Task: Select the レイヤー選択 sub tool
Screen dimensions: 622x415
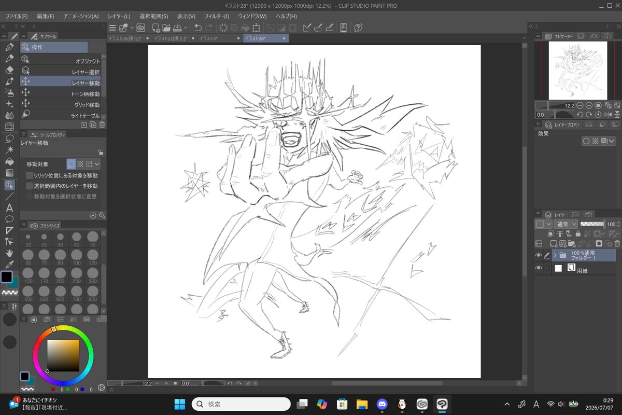Action: (x=60, y=72)
